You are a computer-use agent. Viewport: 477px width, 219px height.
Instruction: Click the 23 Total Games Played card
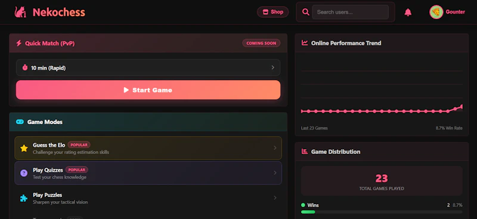[382, 181]
